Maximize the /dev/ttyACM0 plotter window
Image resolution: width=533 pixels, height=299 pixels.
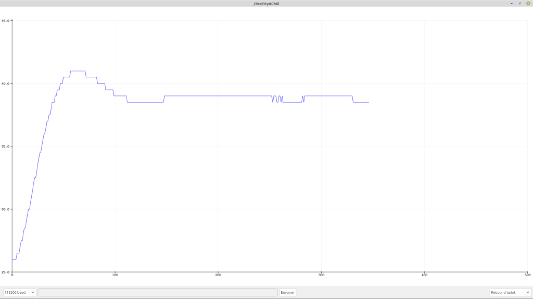pos(520,4)
